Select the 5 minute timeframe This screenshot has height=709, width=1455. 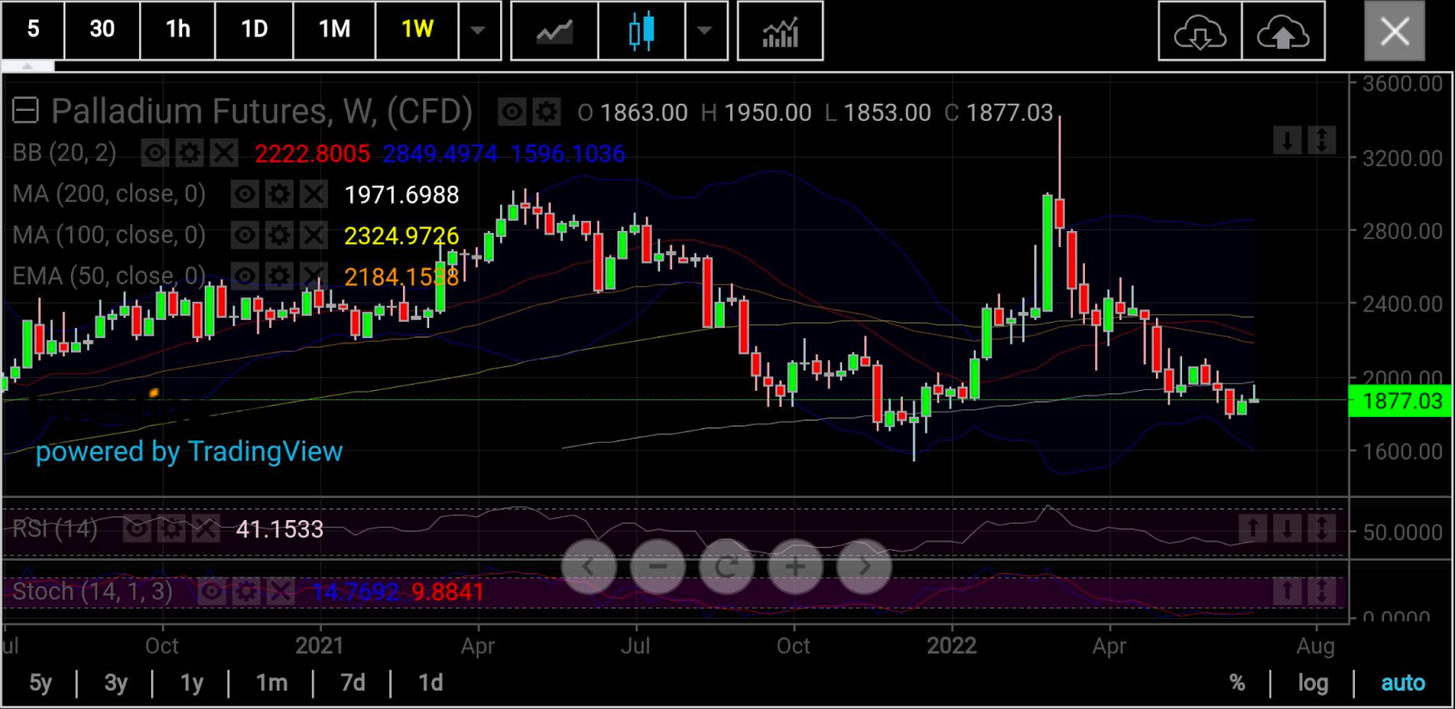[33, 30]
